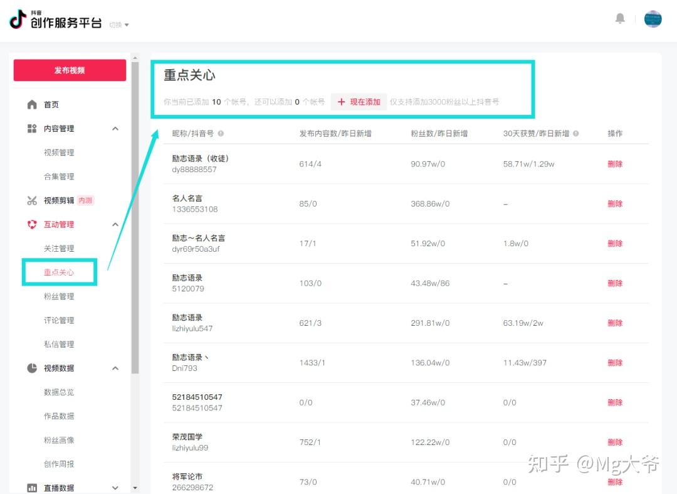This screenshot has height=494, width=677.
Task: Click the 内容管理 grid icon
Action: pyautogui.click(x=32, y=128)
